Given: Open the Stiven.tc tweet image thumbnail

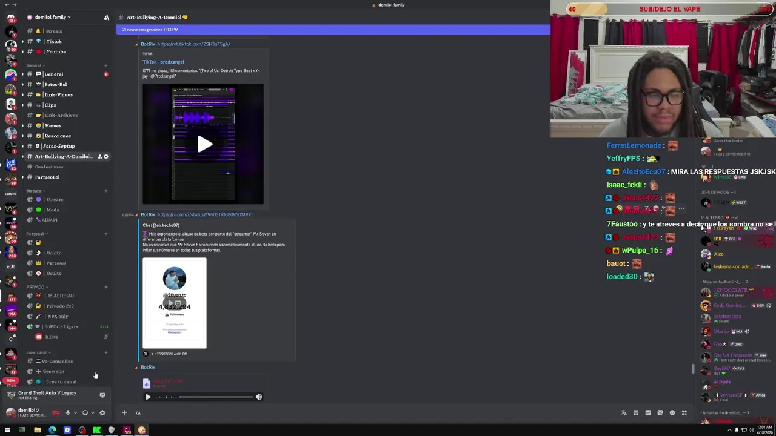Looking at the screenshot, I should click(x=175, y=303).
